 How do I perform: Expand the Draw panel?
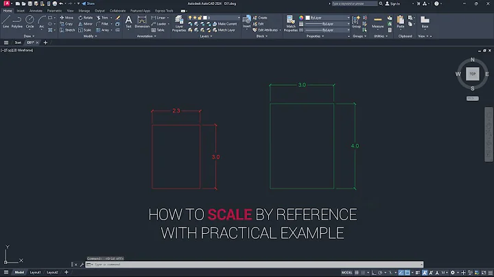point(29,36)
